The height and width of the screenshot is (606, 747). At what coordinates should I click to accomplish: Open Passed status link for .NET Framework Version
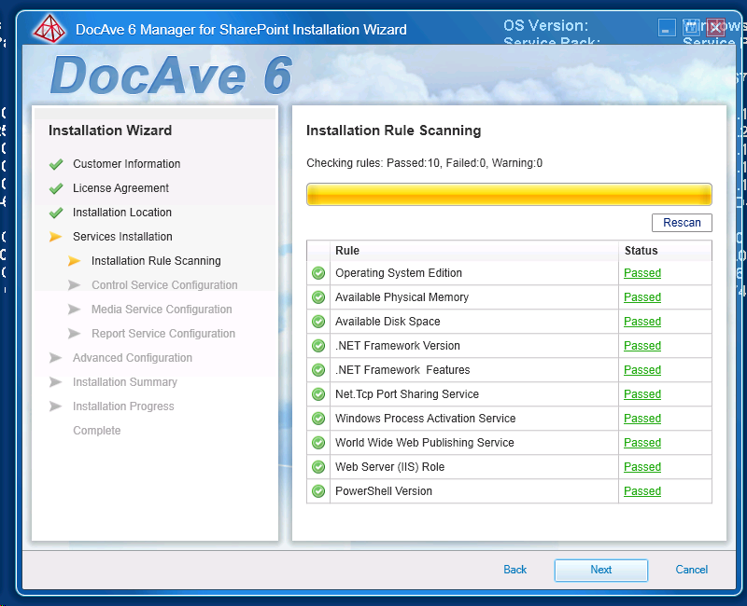coord(641,346)
